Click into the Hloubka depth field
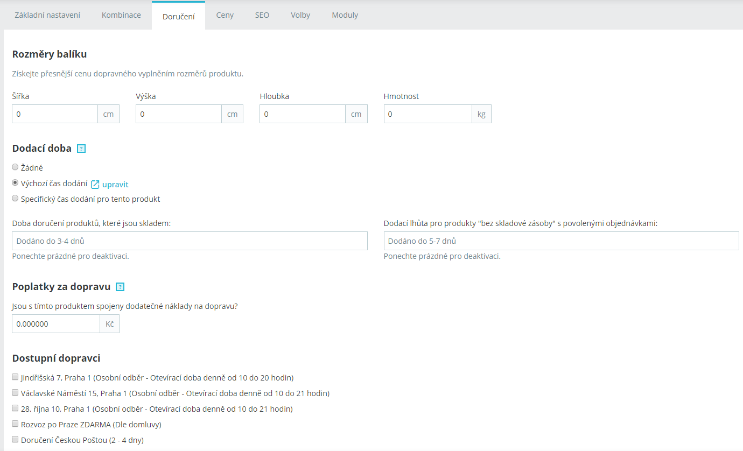Image resolution: width=743 pixels, height=451 pixels. pyautogui.click(x=303, y=114)
